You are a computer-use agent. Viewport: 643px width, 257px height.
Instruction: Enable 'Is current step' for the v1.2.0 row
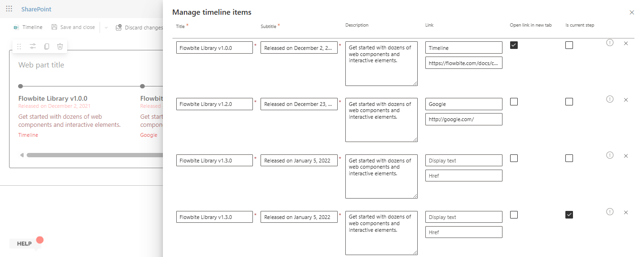point(569,102)
